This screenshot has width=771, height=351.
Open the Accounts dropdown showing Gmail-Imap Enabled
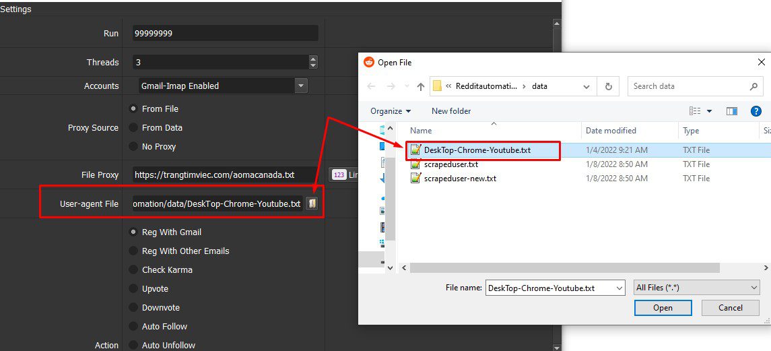[x=301, y=86]
